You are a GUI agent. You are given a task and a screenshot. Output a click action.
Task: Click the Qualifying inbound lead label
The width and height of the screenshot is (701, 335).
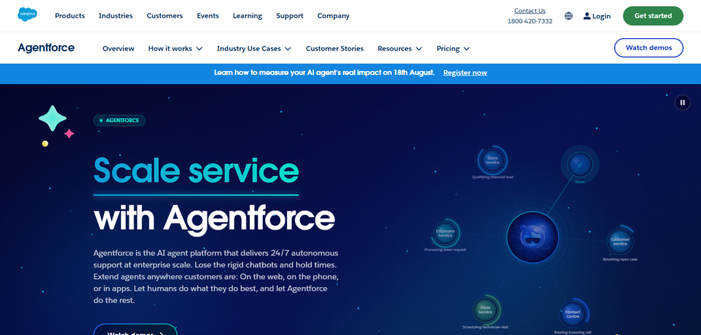point(492,177)
